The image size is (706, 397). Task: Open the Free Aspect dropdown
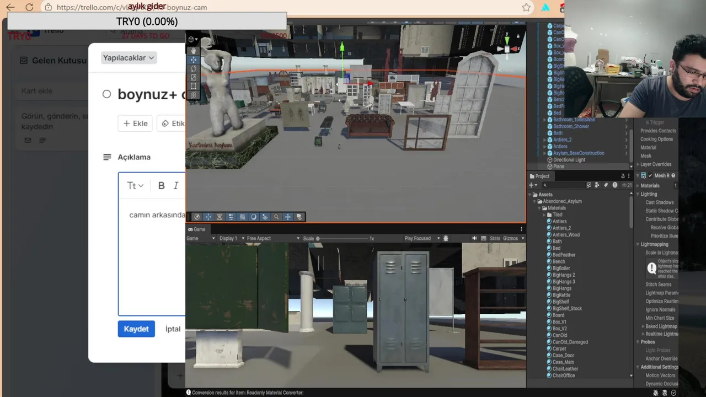coord(273,238)
